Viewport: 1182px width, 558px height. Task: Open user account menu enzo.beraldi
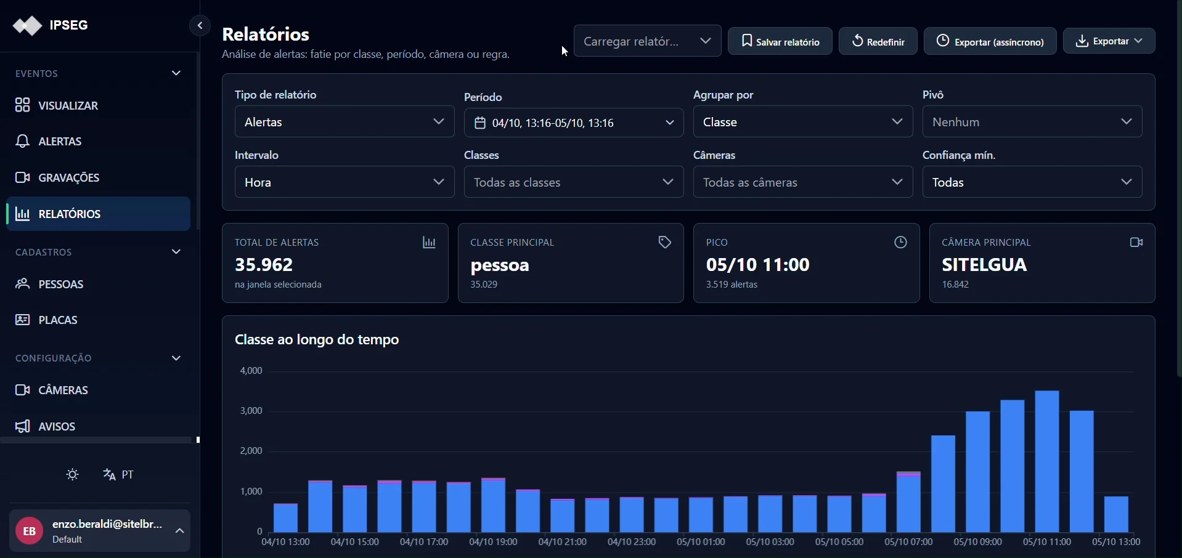pyautogui.click(x=99, y=531)
